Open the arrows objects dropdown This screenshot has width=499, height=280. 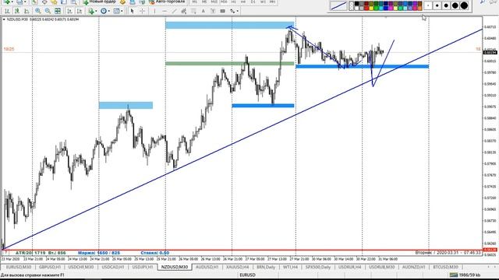234,11
